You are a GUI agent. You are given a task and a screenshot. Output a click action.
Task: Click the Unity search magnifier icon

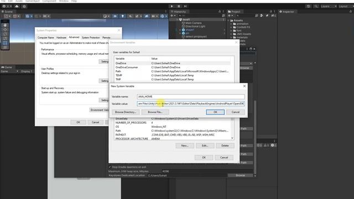[316, 6]
